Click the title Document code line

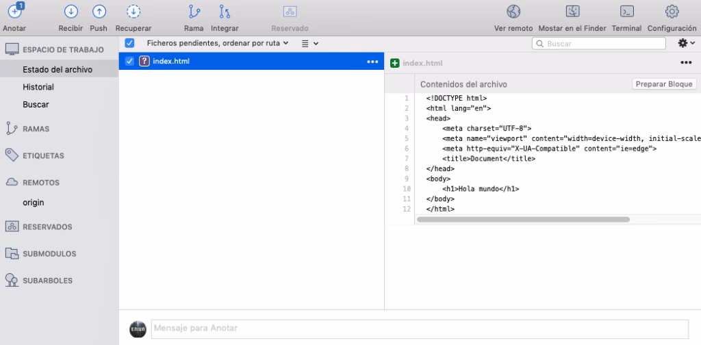click(489, 159)
